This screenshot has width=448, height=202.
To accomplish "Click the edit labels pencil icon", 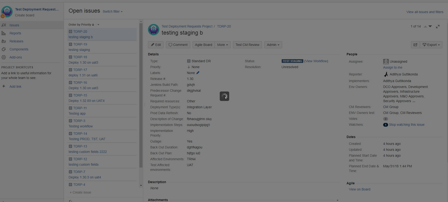I will pyautogui.click(x=198, y=73).
